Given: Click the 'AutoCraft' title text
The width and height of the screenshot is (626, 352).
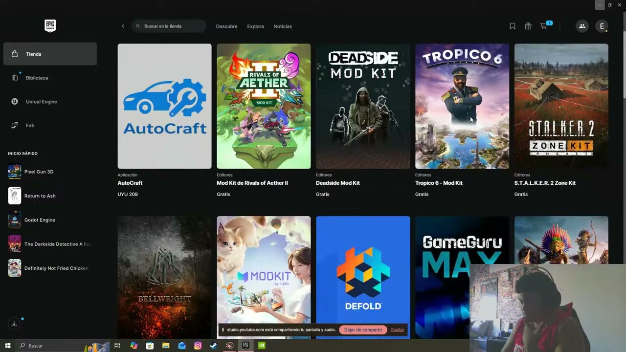Looking at the screenshot, I should click(x=130, y=183).
